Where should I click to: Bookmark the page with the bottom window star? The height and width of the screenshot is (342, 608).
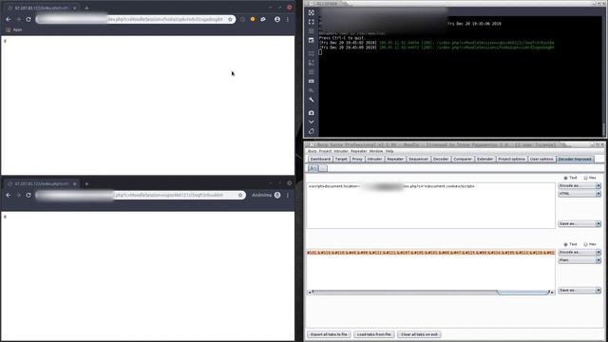click(240, 195)
